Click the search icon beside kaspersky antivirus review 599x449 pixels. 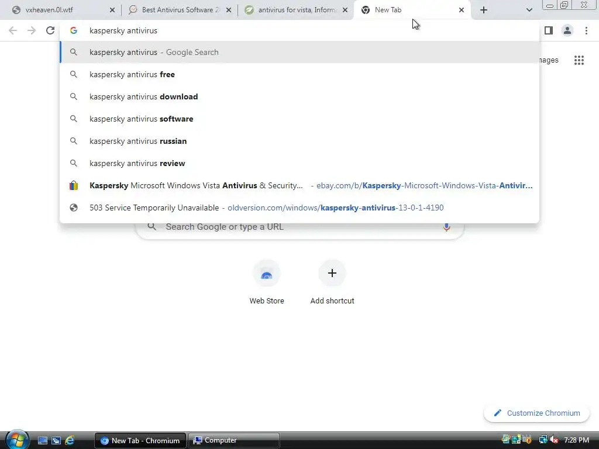[74, 163]
